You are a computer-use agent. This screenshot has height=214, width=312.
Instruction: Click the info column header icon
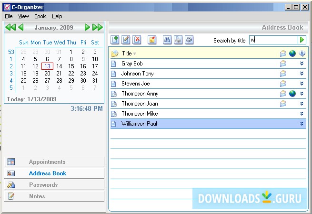[x=302, y=53]
